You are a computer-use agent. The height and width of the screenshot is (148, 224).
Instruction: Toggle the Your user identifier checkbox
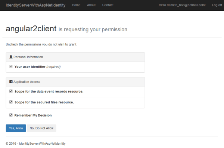point(11,66)
